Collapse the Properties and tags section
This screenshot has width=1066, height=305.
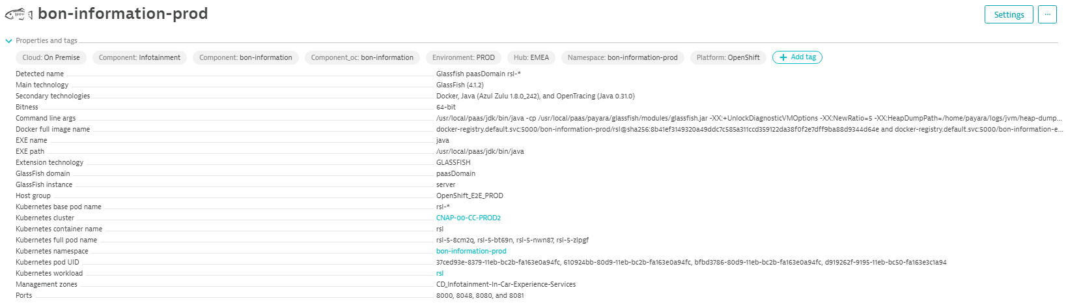coord(9,40)
